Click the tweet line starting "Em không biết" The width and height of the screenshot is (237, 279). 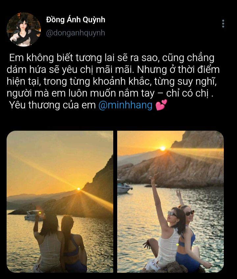112,58
